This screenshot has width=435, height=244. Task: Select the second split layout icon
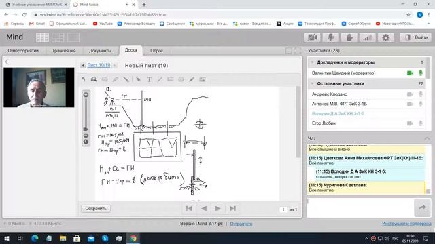tap(58, 37)
